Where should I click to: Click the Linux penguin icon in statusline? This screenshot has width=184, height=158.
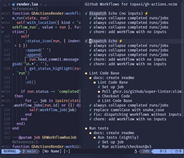[x=135, y=151]
